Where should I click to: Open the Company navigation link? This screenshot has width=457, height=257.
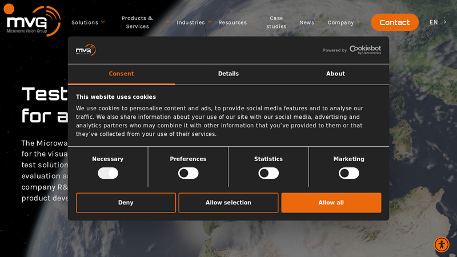pyautogui.click(x=340, y=22)
